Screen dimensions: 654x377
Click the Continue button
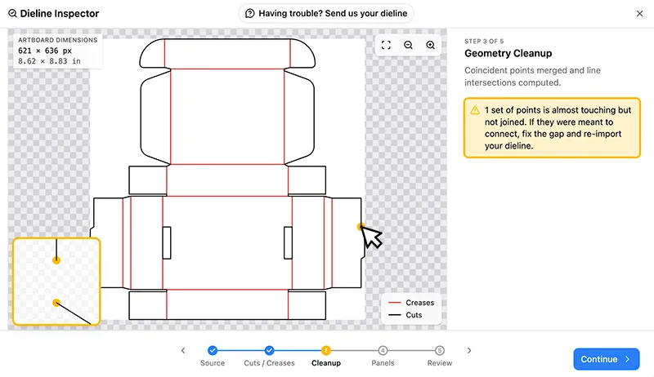pos(606,359)
